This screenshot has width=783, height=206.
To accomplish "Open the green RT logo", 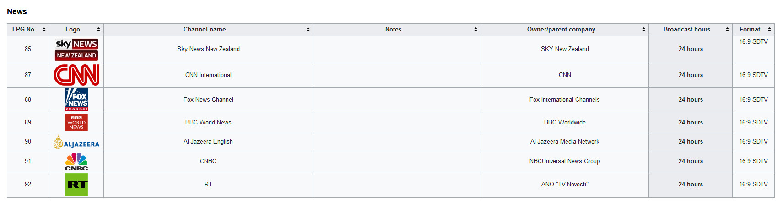I will 76,185.
